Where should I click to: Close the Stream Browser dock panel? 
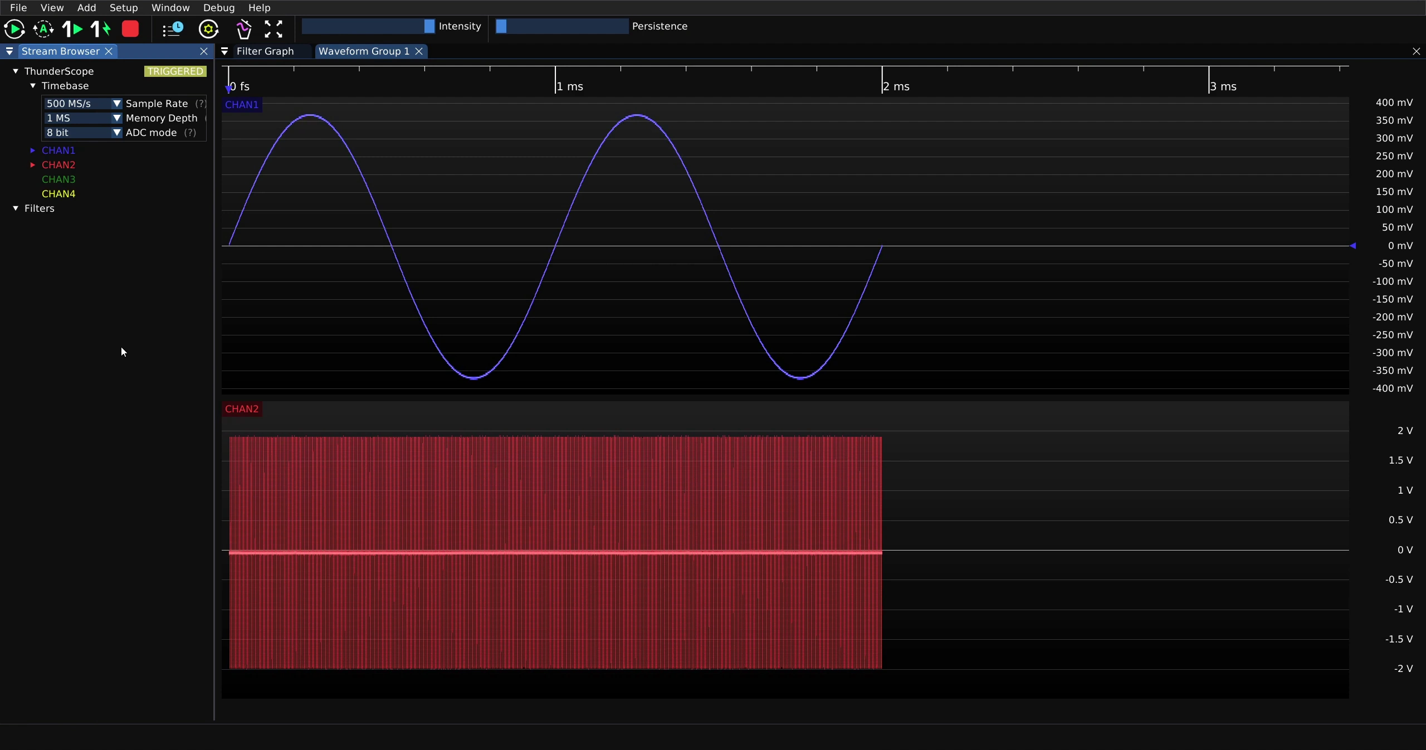(x=204, y=51)
